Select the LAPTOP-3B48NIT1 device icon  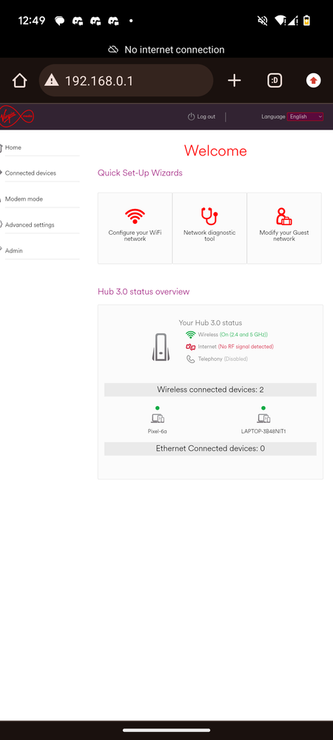(x=263, y=418)
